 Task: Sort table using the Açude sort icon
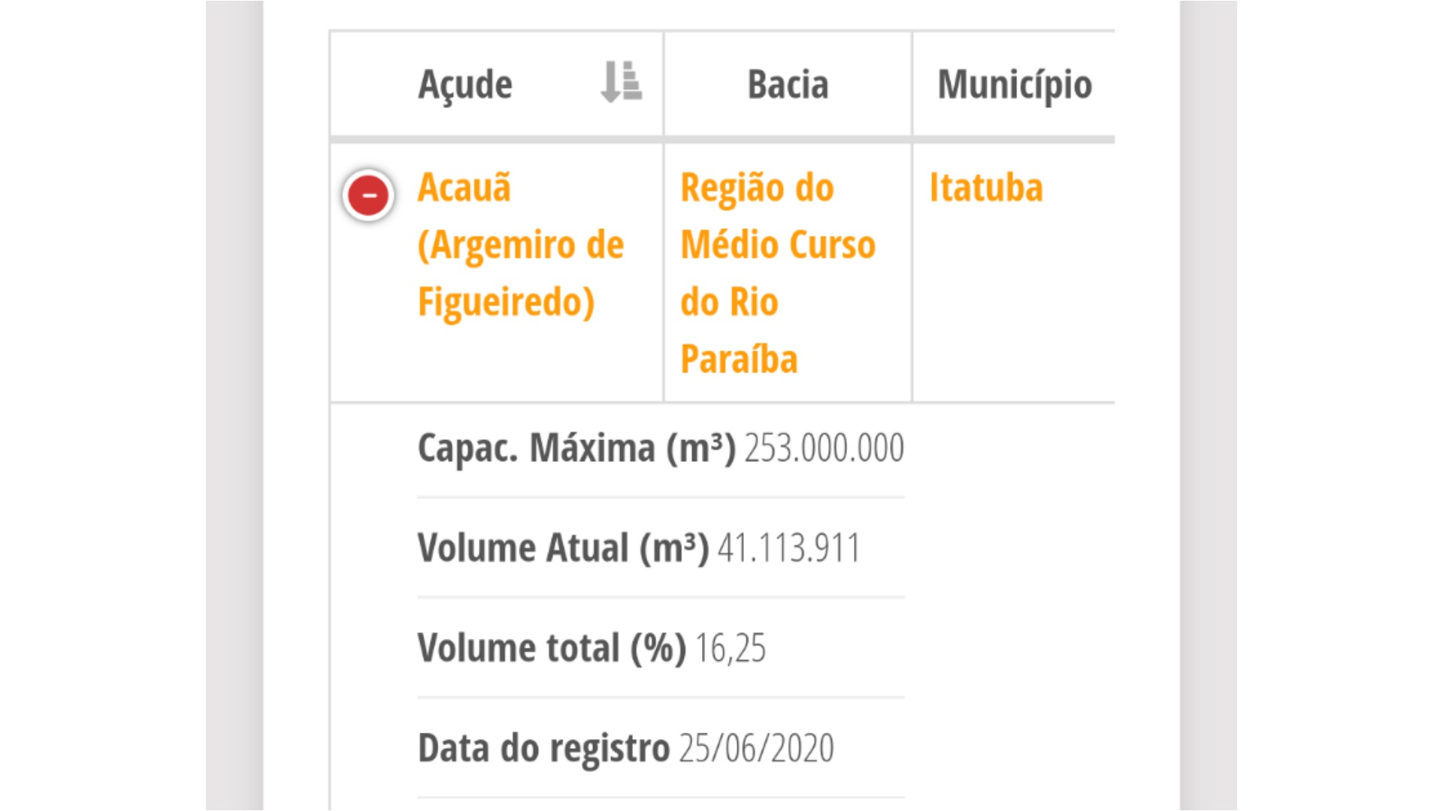[621, 82]
